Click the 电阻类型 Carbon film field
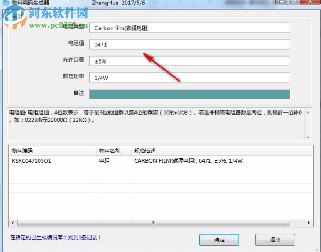The width and height of the screenshot is (321, 252). coord(190,28)
